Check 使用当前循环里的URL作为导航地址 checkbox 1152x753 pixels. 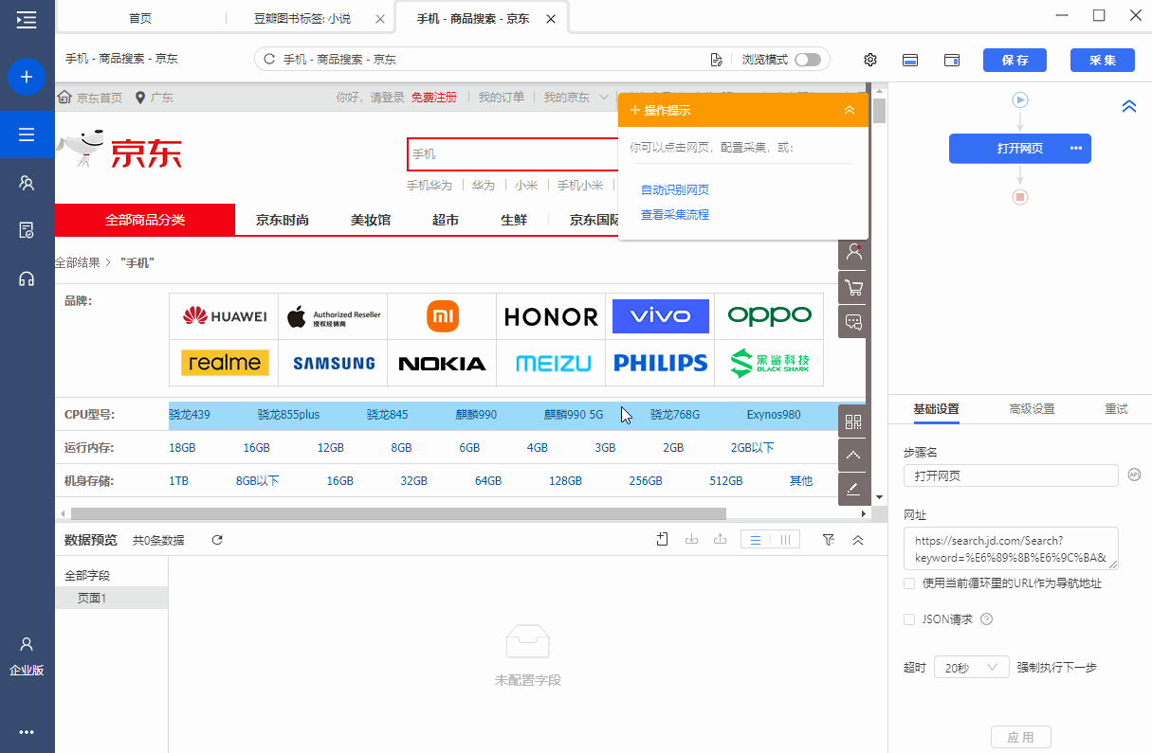(x=909, y=583)
